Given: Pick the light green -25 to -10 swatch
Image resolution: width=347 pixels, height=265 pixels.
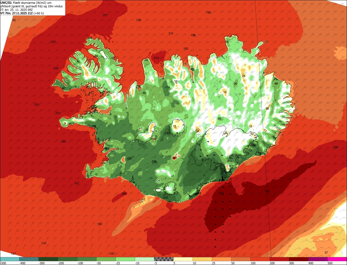Looking at the screenshot, I should point(125,259).
